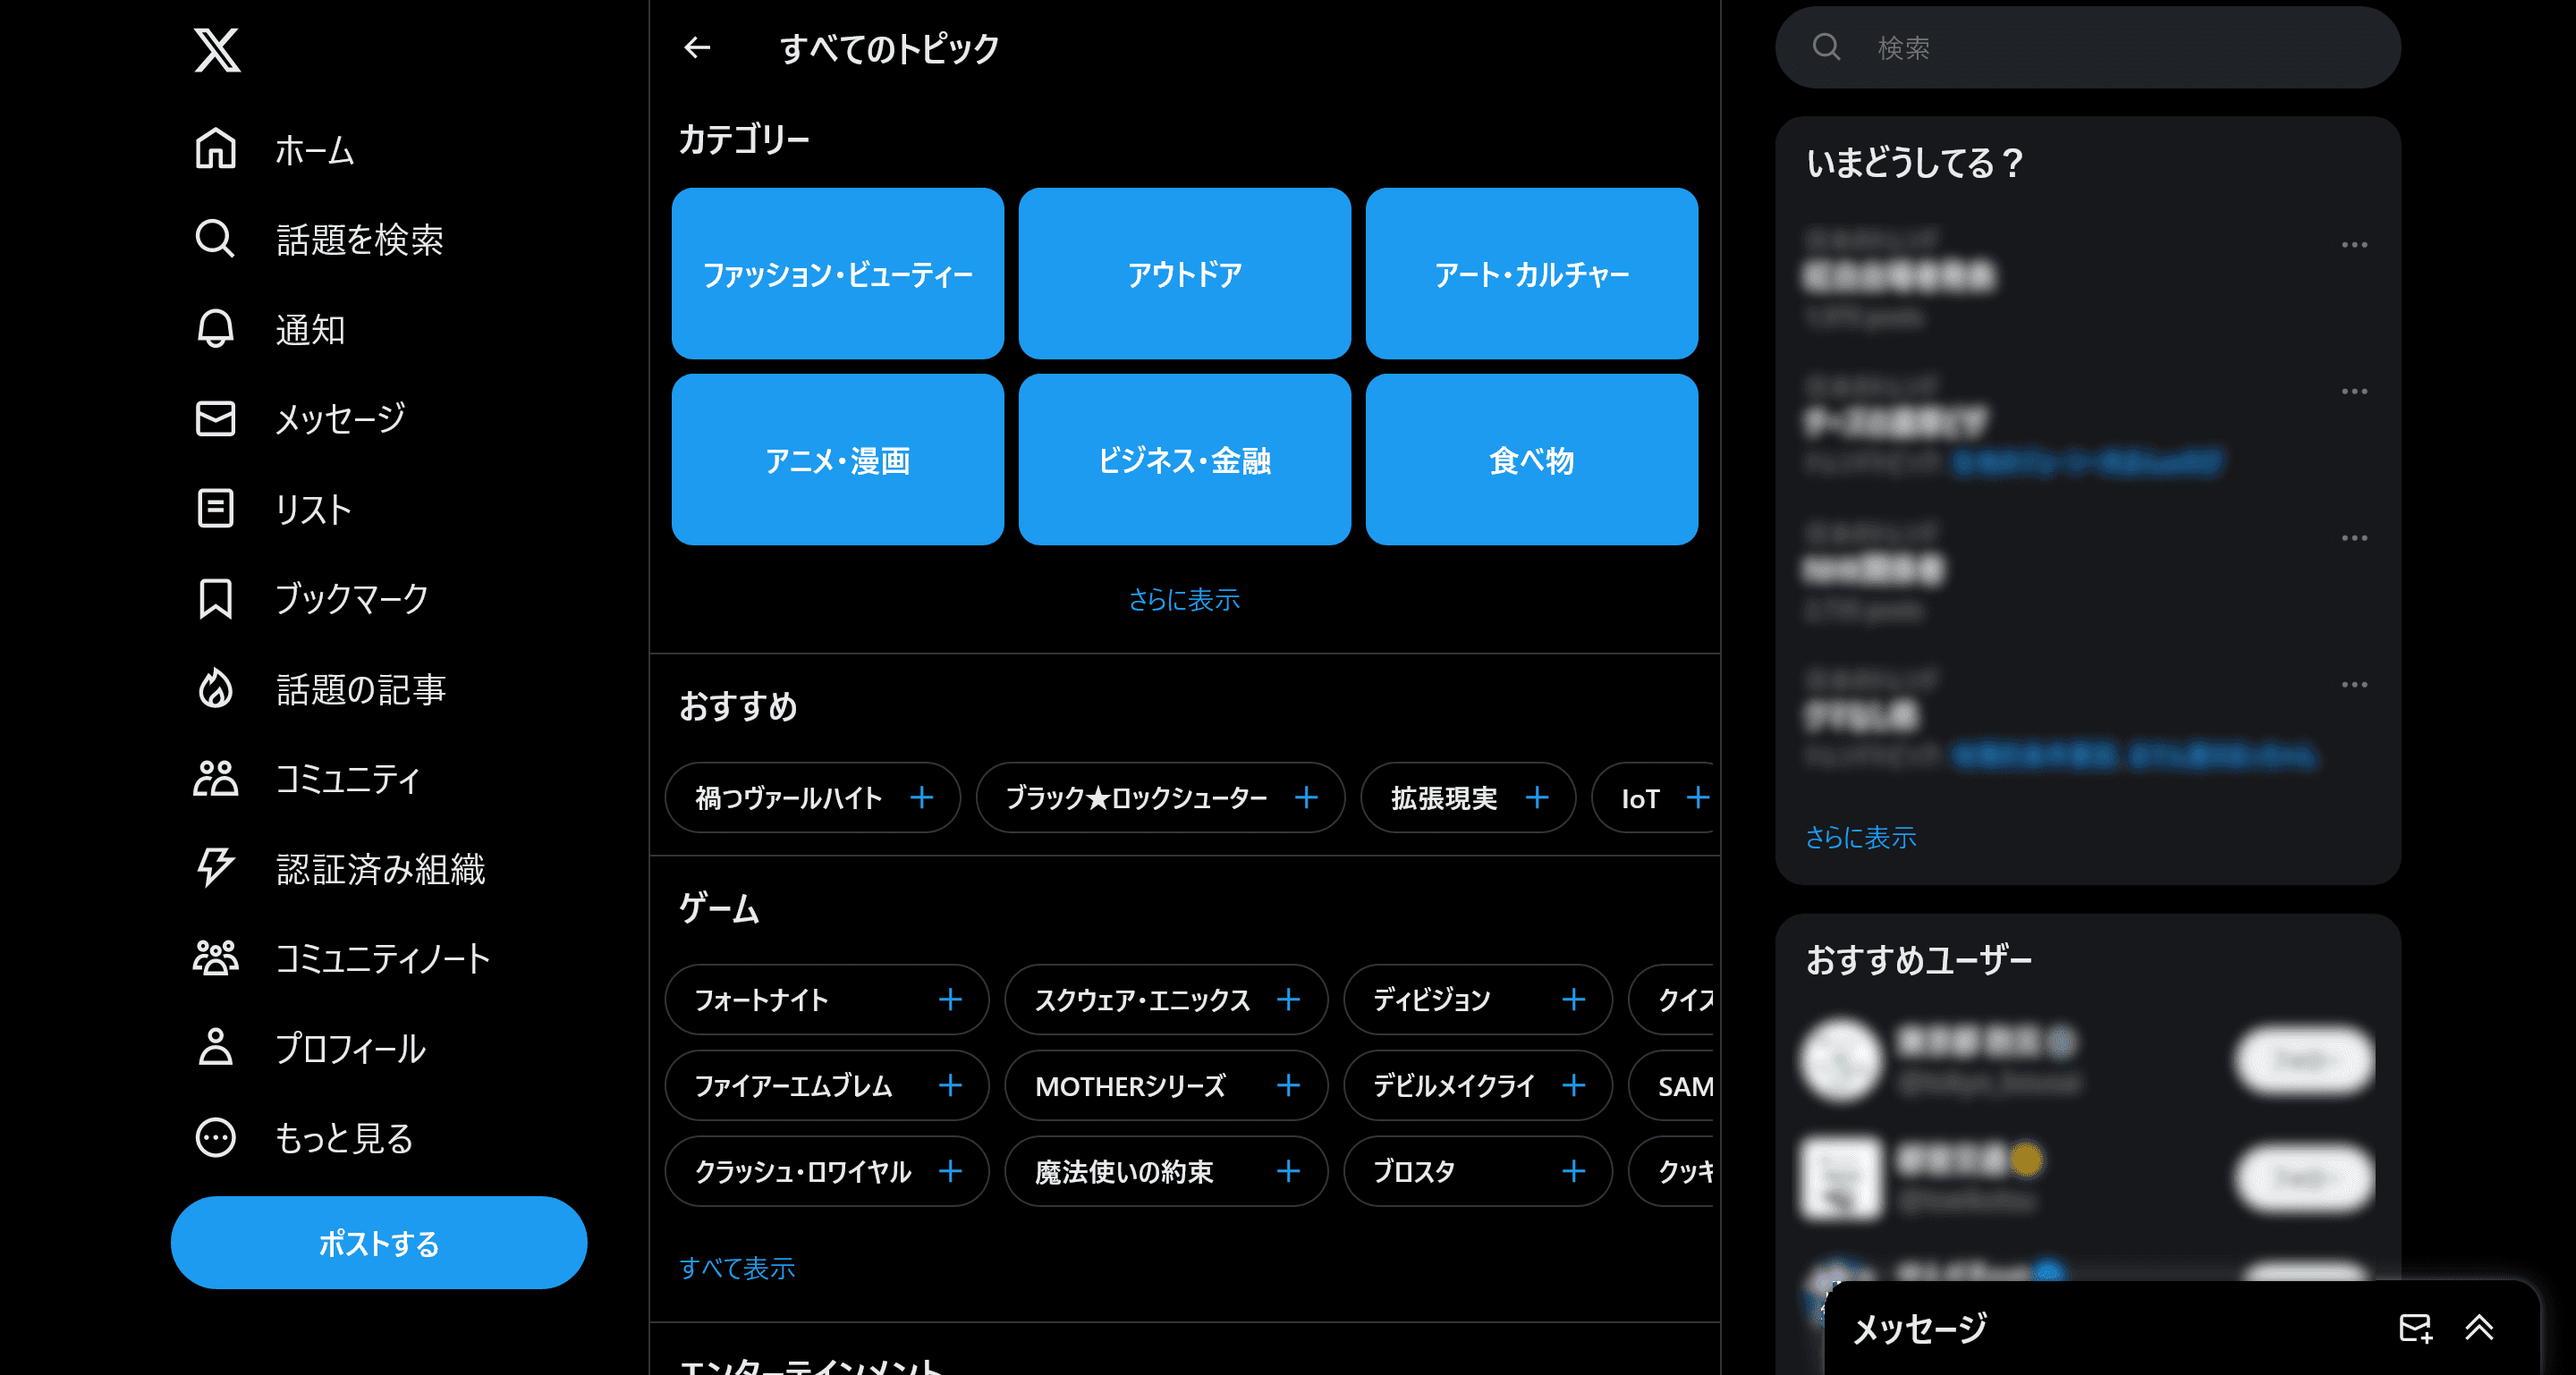Open second suggested user's avatar
The height and width of the screenshot is (1375, 2576).
point(1842,1179)
